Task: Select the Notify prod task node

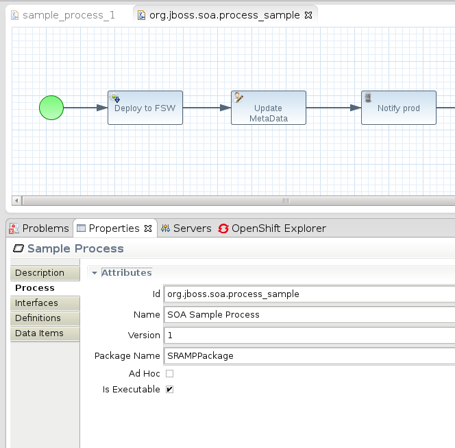Action: point(399,108)
